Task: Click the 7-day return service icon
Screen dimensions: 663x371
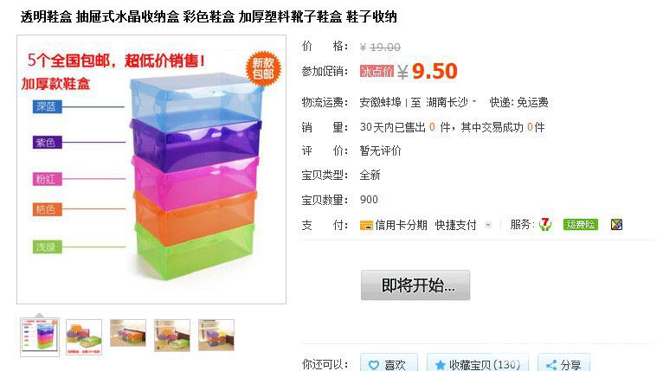Action: 545,224
